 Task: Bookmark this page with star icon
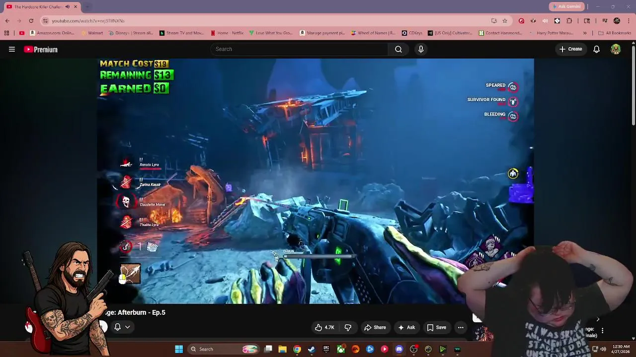click(x=505, y=21)
